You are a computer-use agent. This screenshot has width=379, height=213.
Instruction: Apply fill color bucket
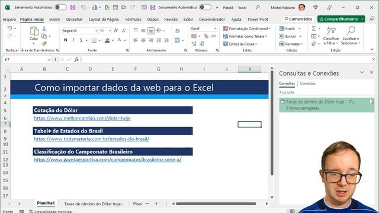click(x=107, y=40)
